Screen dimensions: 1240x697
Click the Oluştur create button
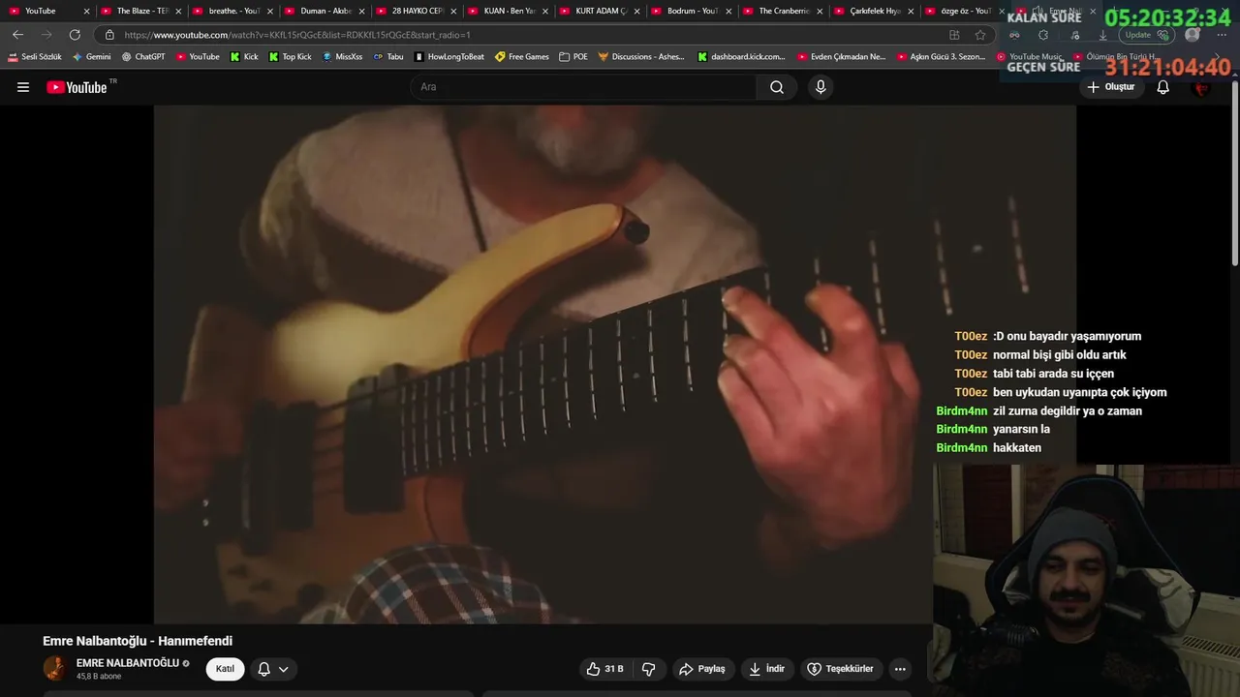tap(1111, 87)
